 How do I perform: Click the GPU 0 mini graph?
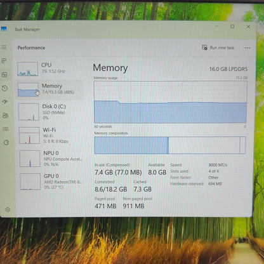point(30,181)
